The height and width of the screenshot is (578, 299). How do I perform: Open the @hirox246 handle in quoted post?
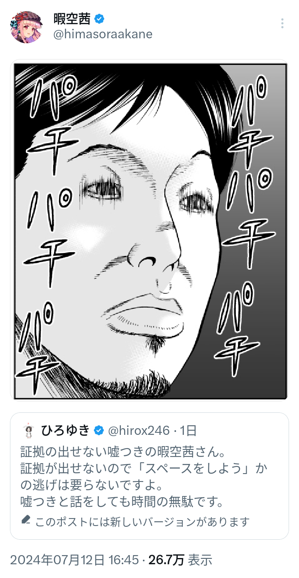coord(139,431)
